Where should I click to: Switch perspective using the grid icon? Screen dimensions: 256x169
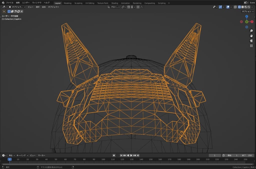pyautogui.click(x=251, y=46)
